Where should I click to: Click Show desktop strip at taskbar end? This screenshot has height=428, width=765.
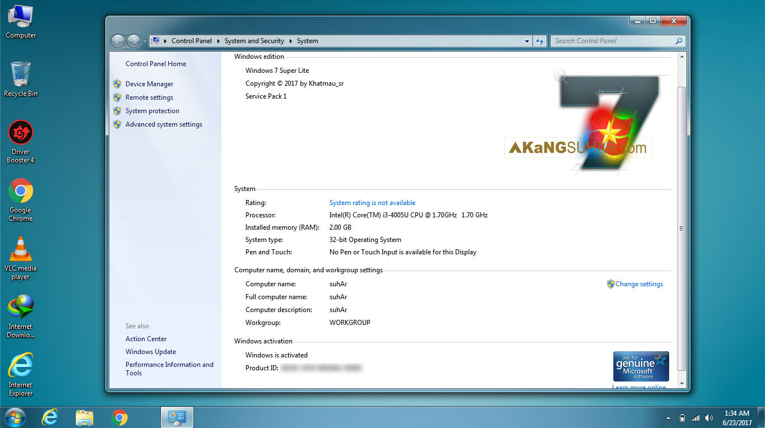click(x=761, y=417)
